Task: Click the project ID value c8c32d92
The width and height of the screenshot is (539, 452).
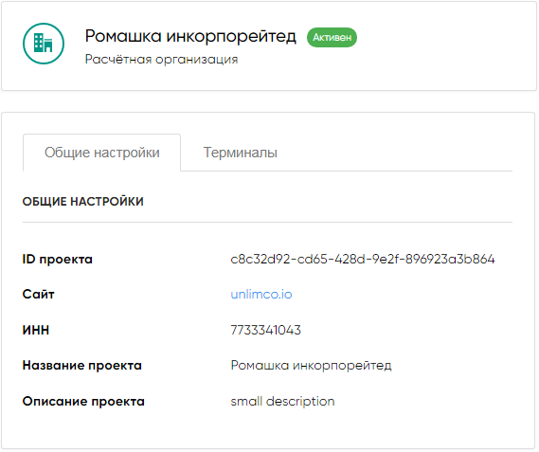Action: coord(363,259)
